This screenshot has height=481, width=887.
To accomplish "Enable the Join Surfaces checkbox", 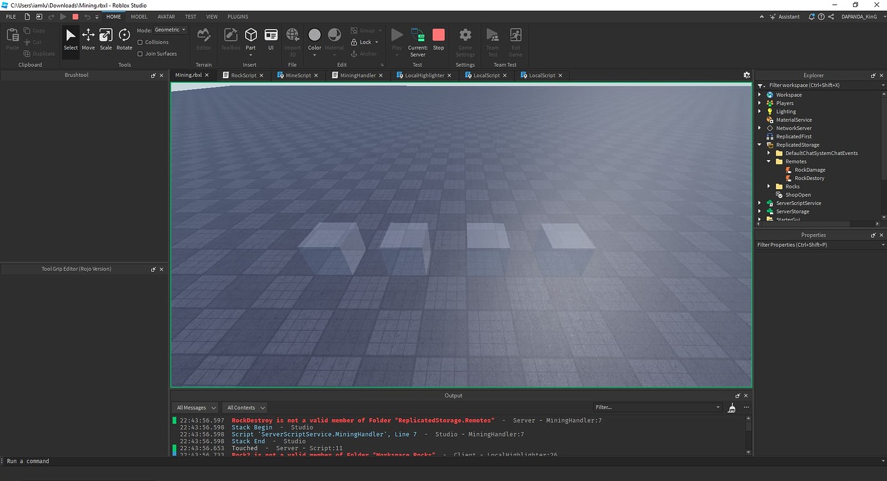I will coord(140,54).
